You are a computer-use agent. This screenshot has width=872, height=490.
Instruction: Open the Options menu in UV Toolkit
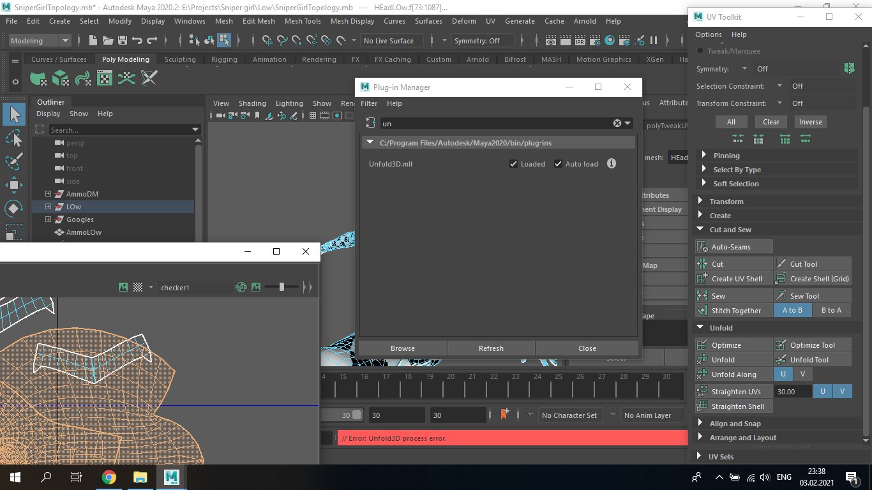[709, 34]
